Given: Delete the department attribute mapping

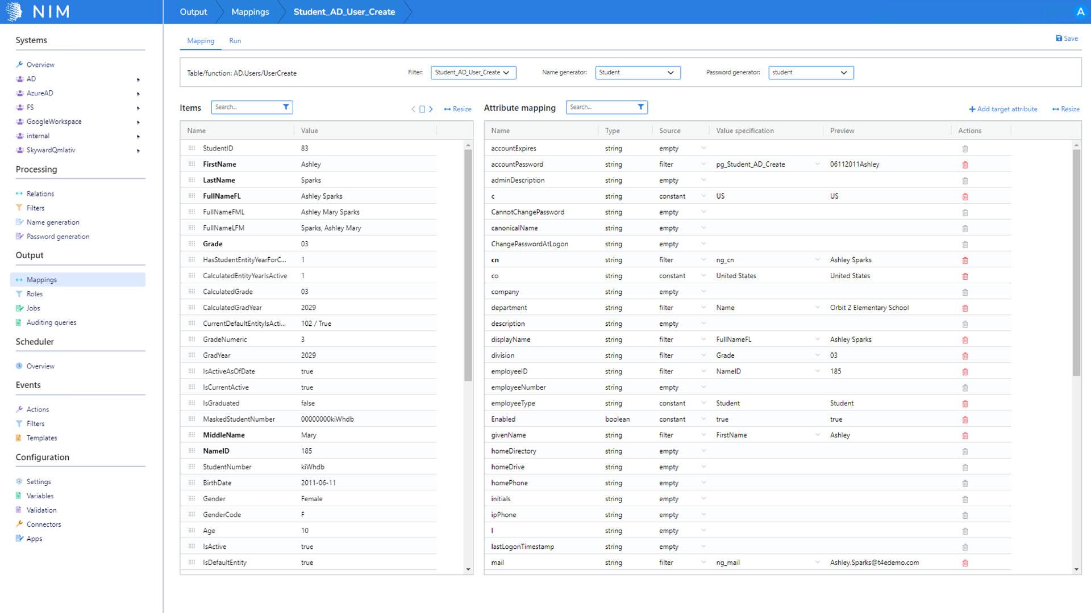Looking at the screenshot, I should 965,308.
